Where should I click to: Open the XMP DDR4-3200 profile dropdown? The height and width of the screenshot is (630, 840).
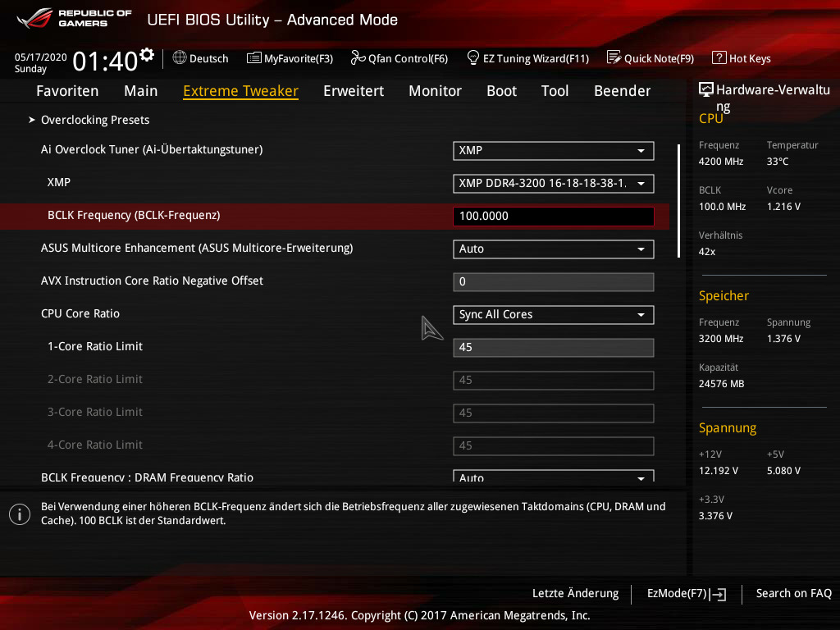[554, 183]
